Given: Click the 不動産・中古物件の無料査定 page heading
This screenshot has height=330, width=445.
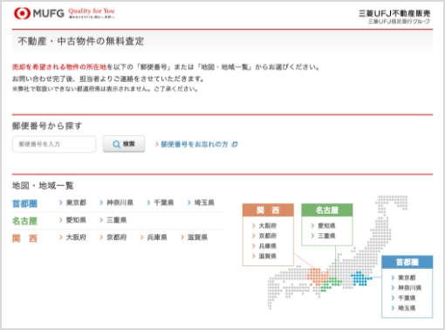Looking at the screenshot, I should click(81, 41).
